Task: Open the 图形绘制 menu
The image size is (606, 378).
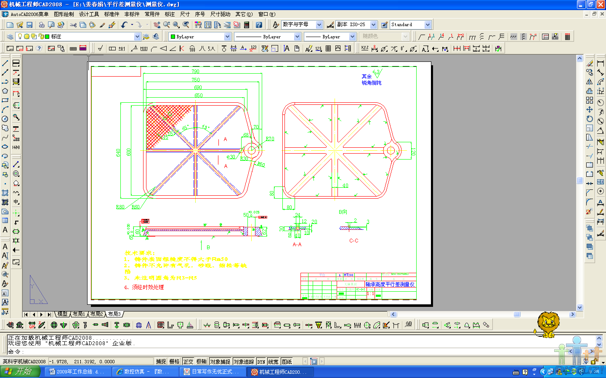Action: tap(64, 14)
